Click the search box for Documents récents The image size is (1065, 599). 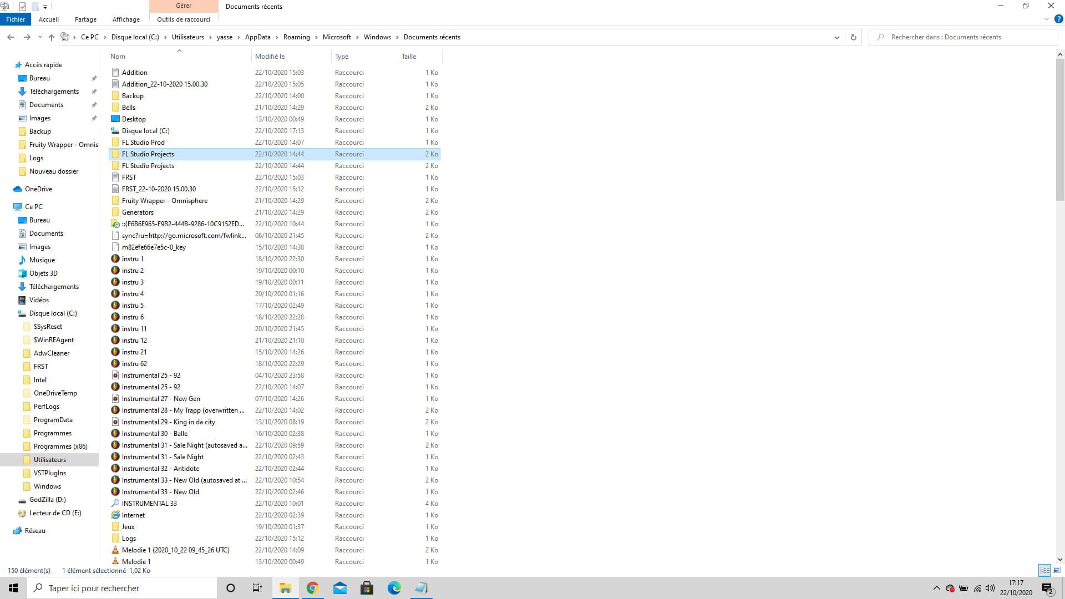tap(964, 37)
